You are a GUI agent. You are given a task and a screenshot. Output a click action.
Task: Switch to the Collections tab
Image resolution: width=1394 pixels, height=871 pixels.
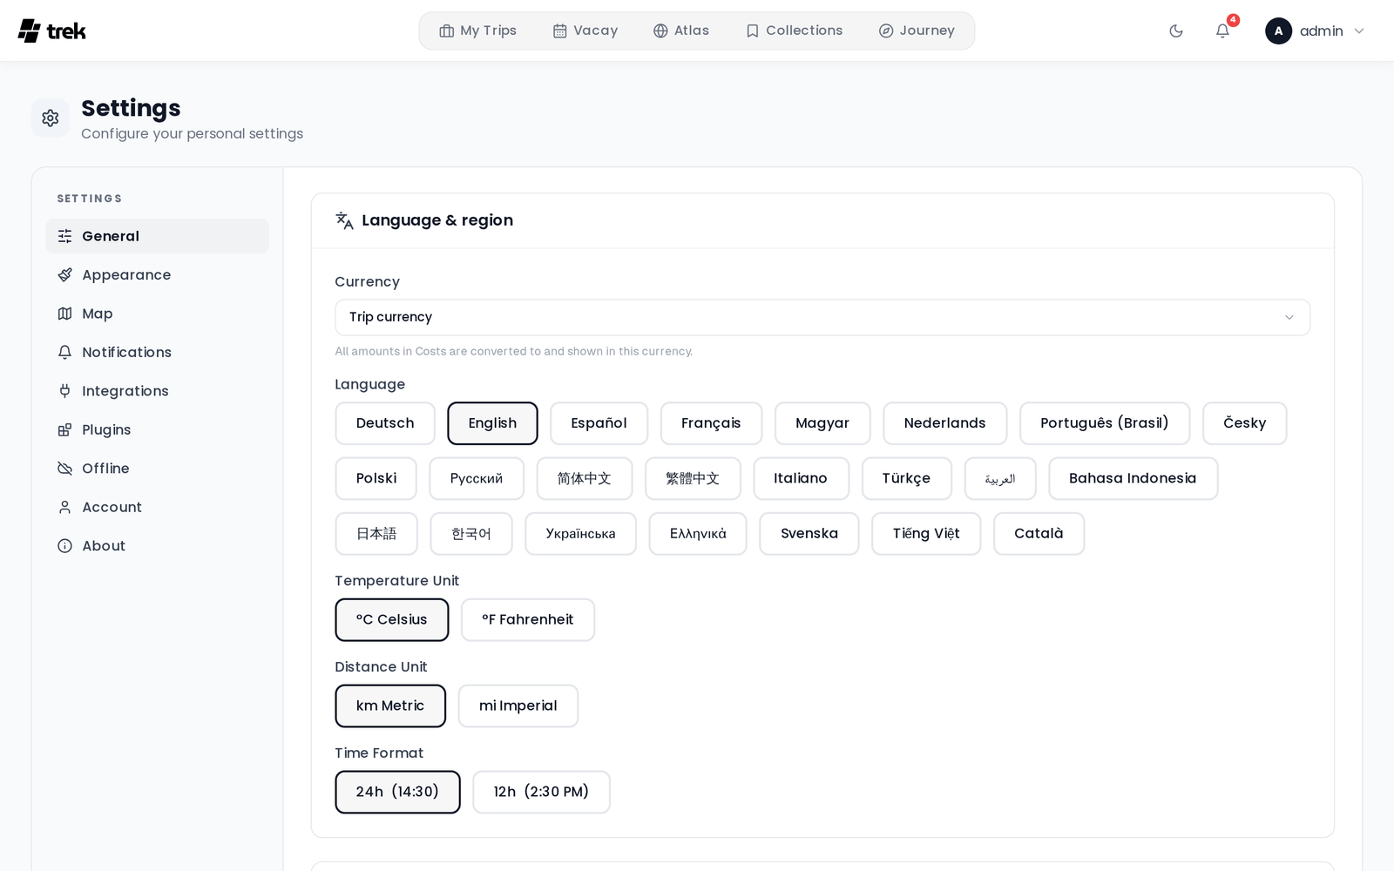(795, 31)
